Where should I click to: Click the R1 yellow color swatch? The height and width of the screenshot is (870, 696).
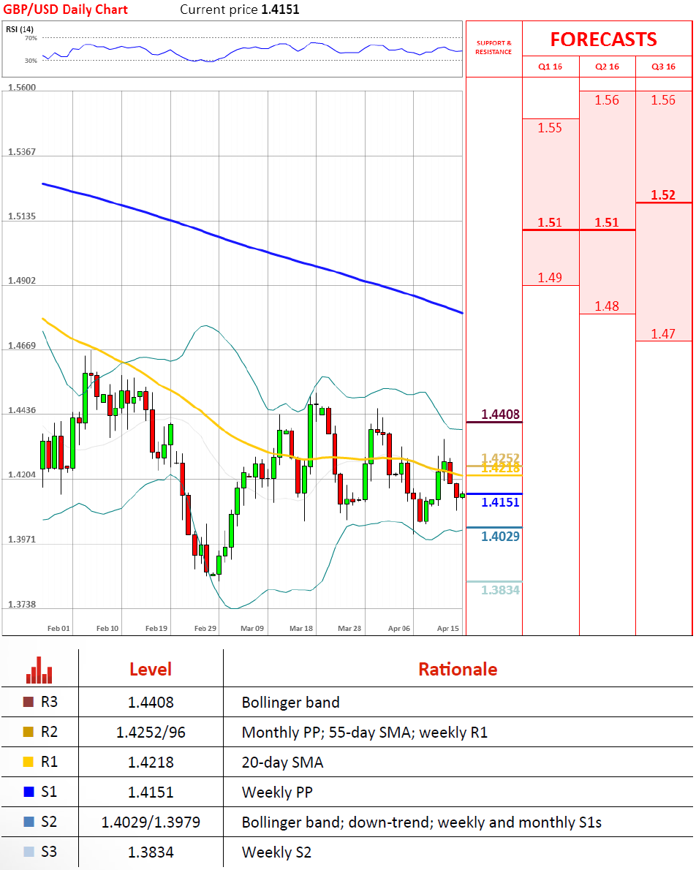pyautogui.click(x=29, y=762)
